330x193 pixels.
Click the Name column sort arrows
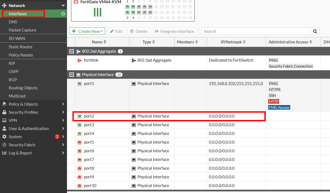(105, 42)
